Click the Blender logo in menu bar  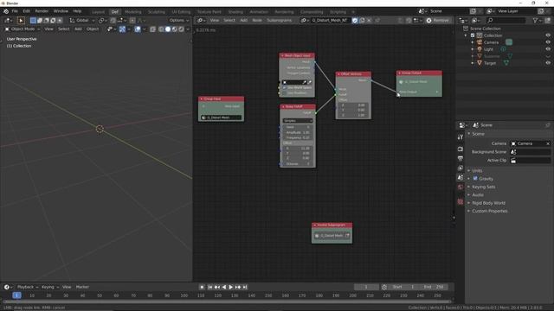6,11
